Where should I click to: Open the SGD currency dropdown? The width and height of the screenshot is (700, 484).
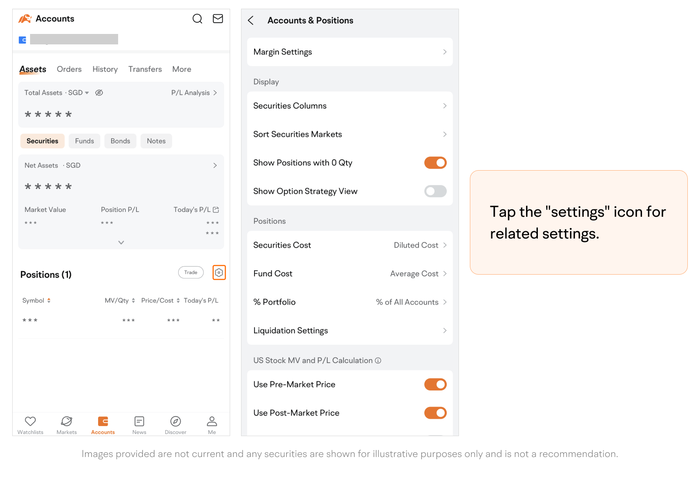[x=79, y=93]
